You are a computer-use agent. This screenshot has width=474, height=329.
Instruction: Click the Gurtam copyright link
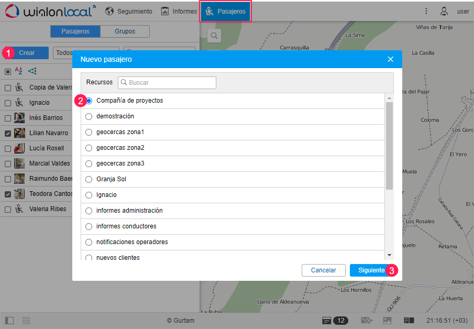point(181,320)
